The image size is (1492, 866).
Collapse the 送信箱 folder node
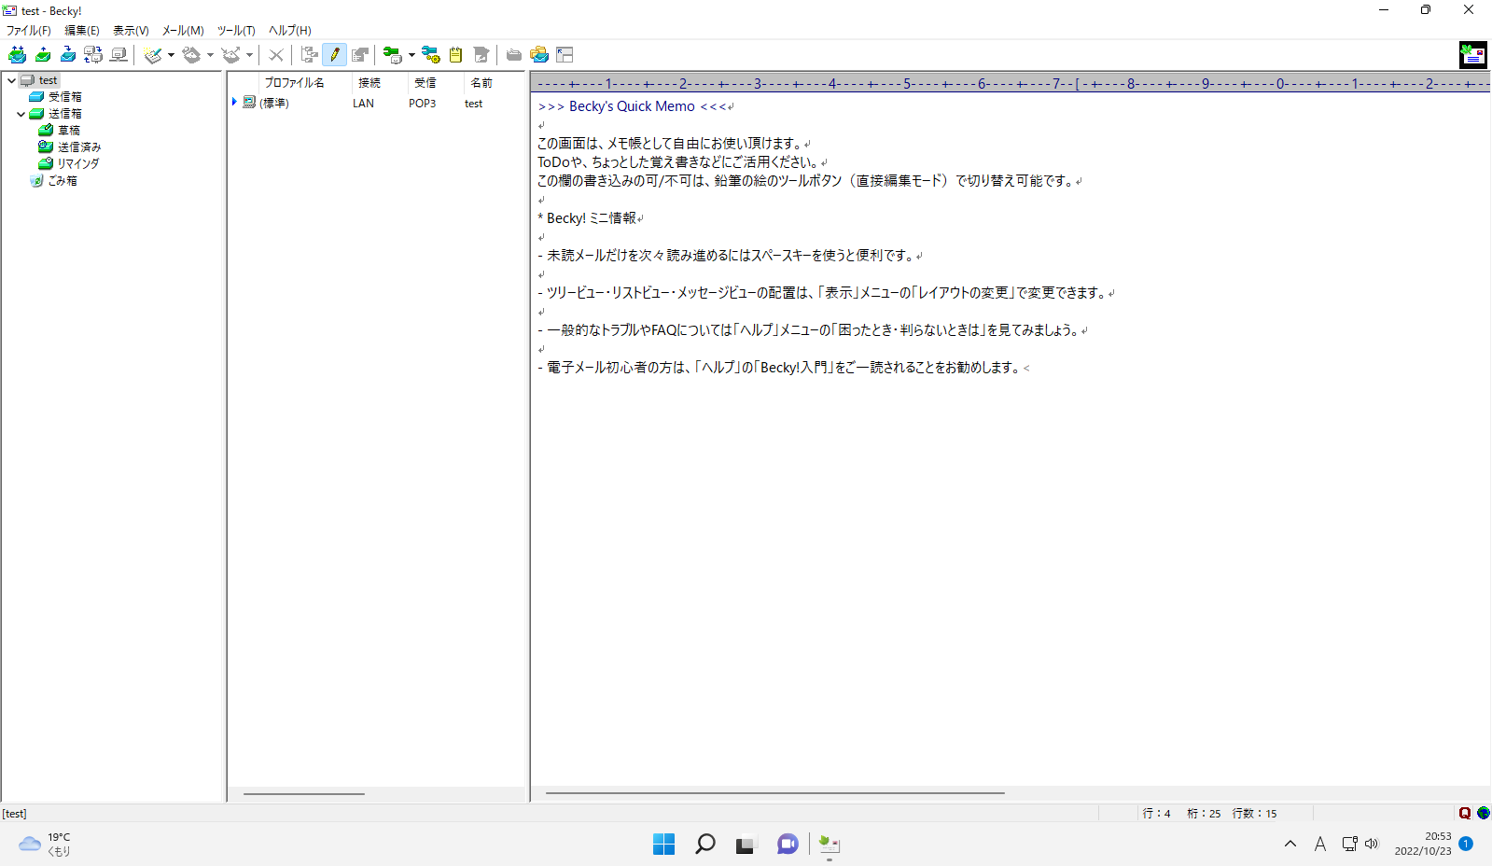coord(21,114)
